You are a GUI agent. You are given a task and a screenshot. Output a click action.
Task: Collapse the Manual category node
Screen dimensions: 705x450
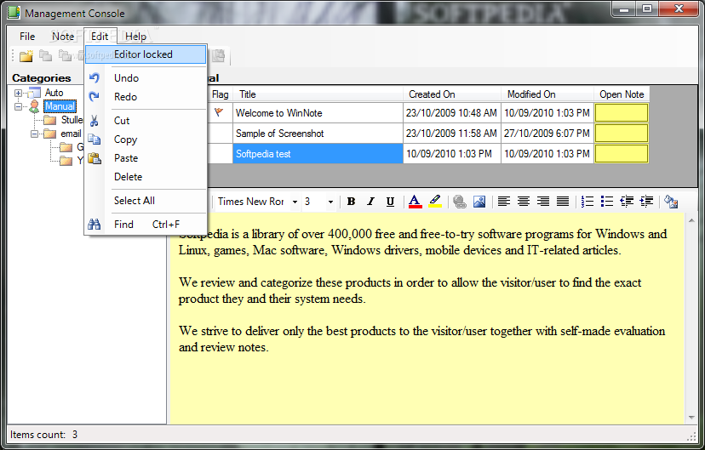pyautogui.click(x=18, y=107)
